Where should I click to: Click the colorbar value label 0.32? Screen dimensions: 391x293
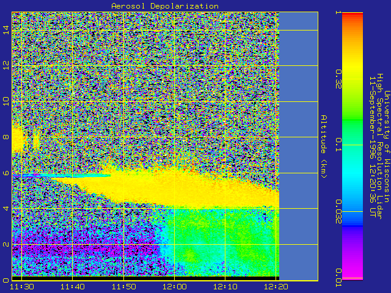point(338,79)
